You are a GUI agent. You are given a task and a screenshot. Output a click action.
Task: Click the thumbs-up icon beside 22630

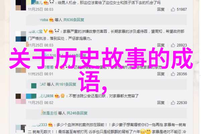click(x=173, y=103)
